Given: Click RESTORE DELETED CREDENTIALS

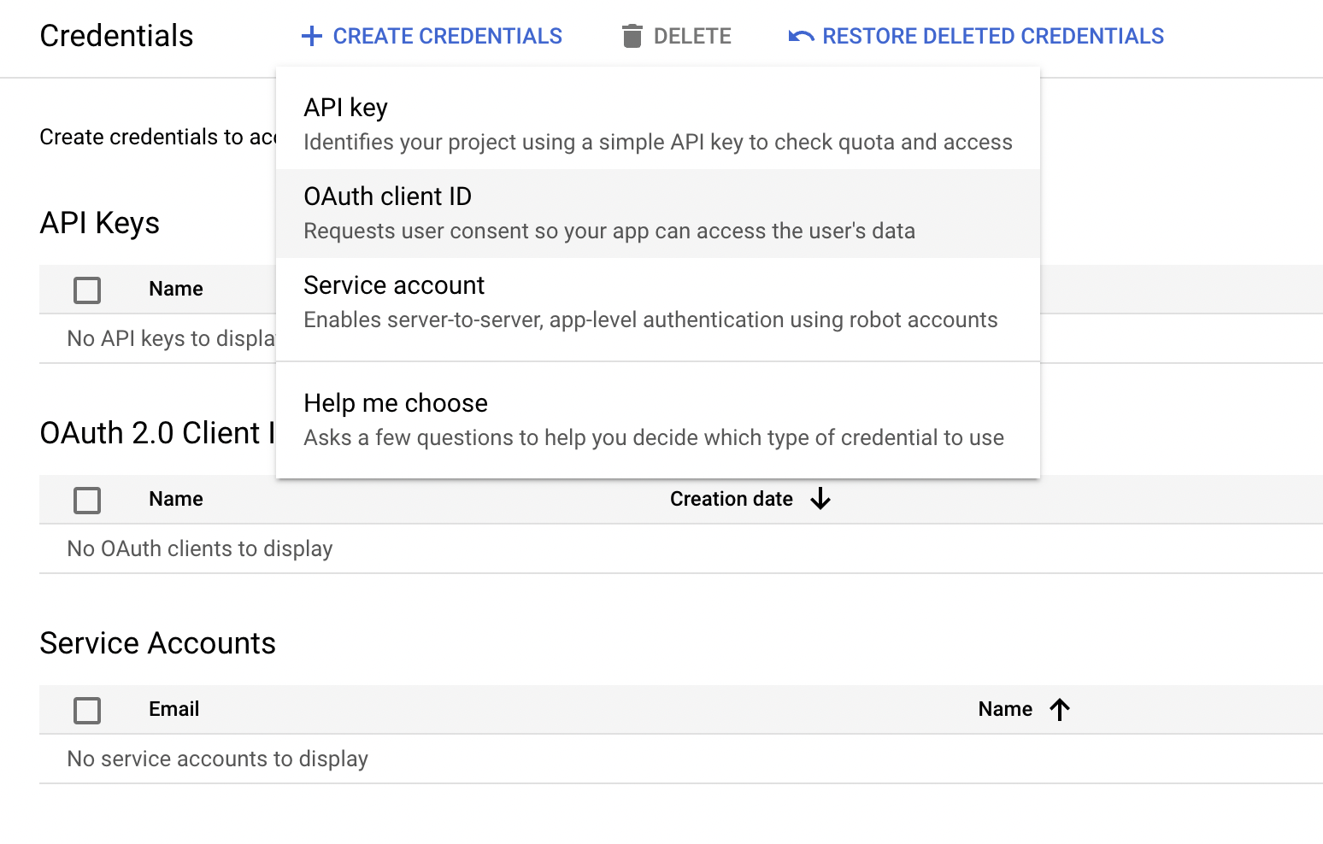Looking at the screenshot, I should pos(992,36).
